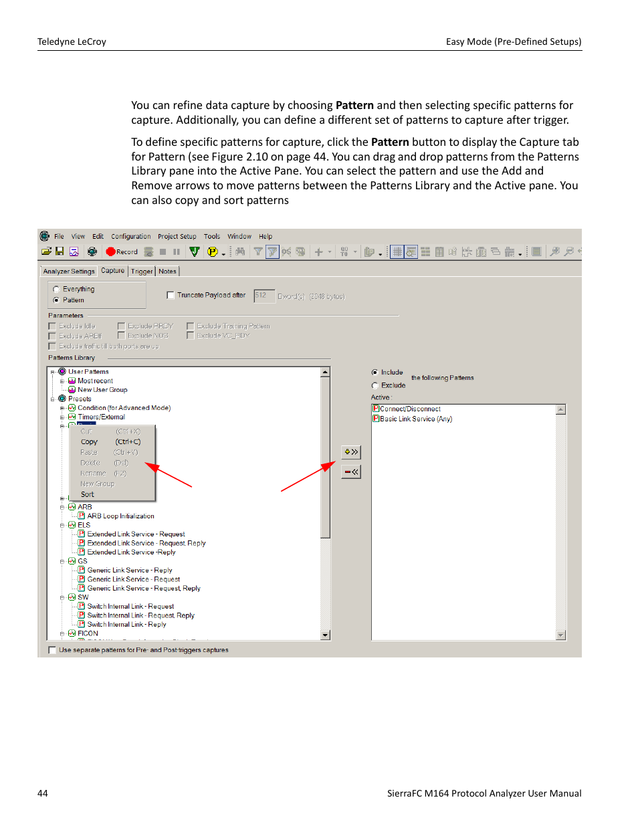The width and height of the screenshot is (638, 826).
Task: Click the Presets folder icon
Action: click(x=62, y=399)
